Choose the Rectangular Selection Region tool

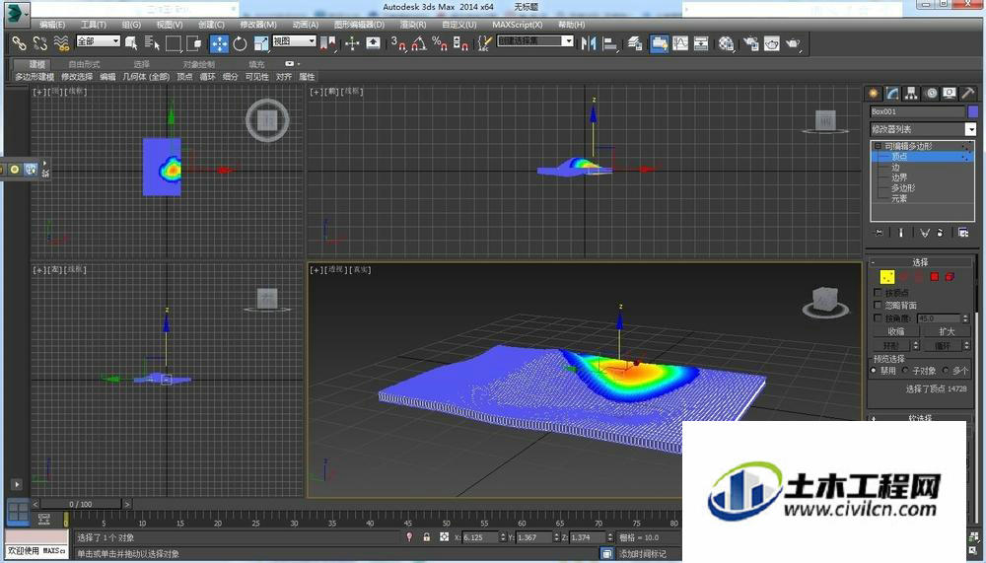(x=173, y=43)
